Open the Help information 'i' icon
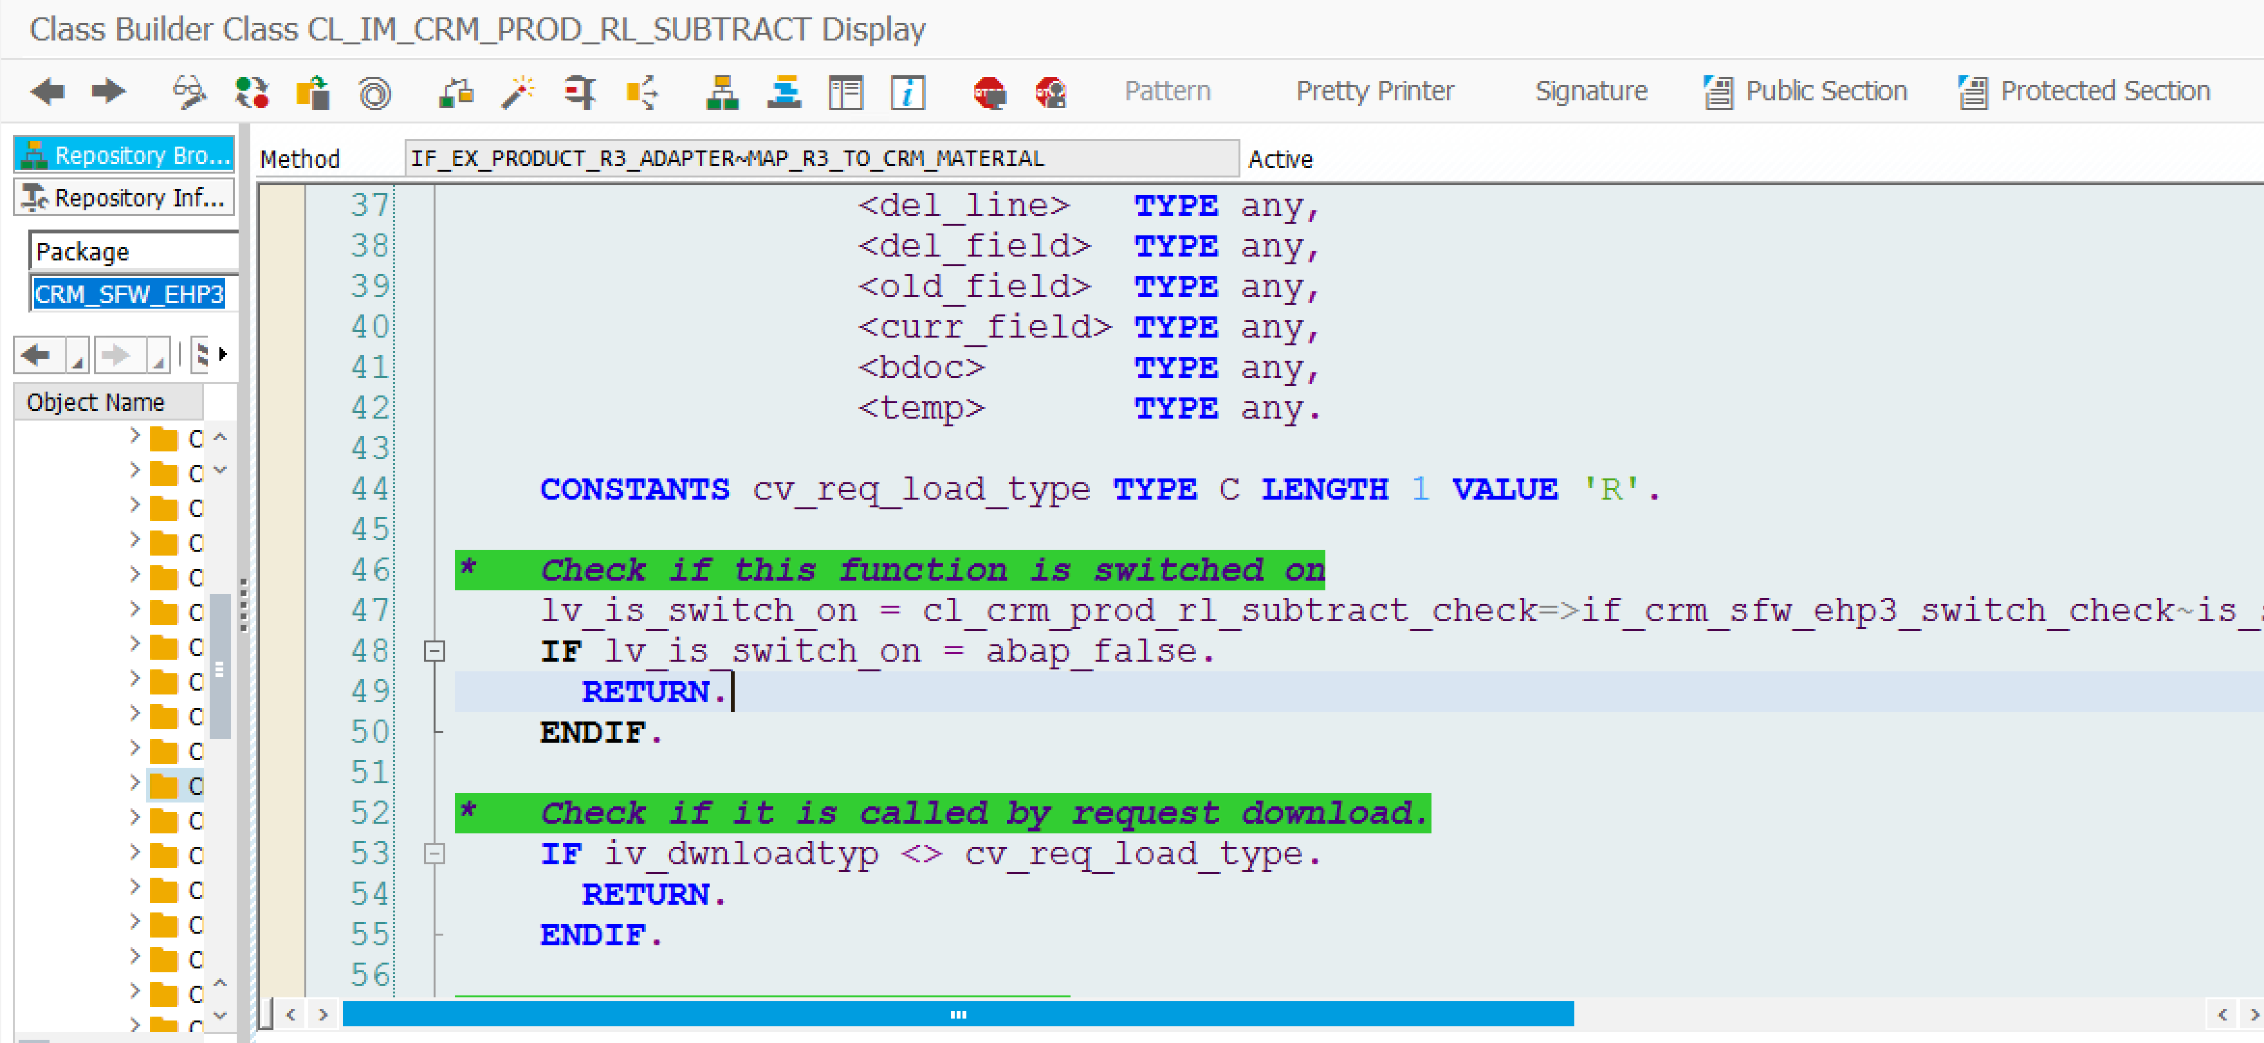 pyautogui.click(x=907, y=91)
